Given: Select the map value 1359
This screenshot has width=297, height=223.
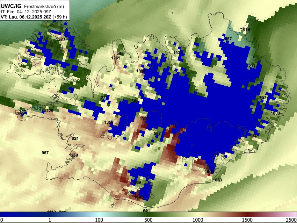Looking at the screenshot, I should click(109, 122).
